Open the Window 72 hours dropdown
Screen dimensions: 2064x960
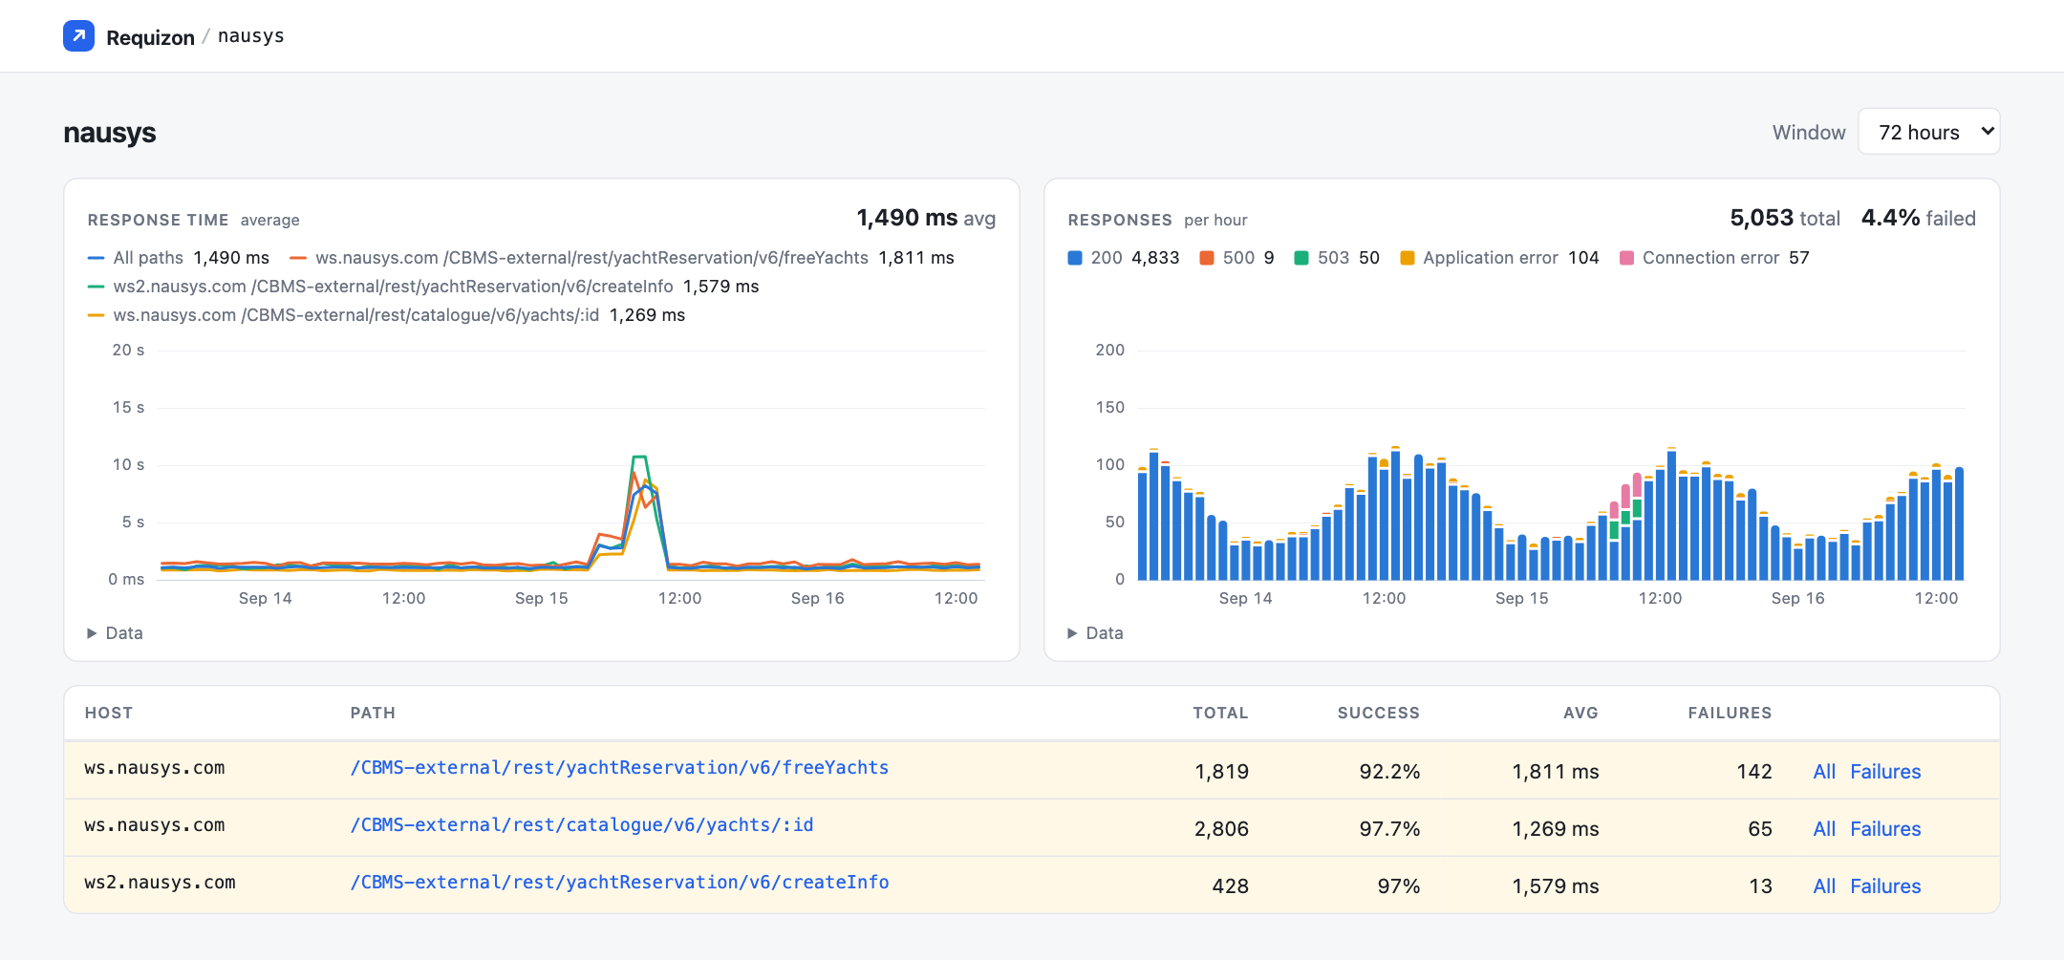coord(1928,132)
